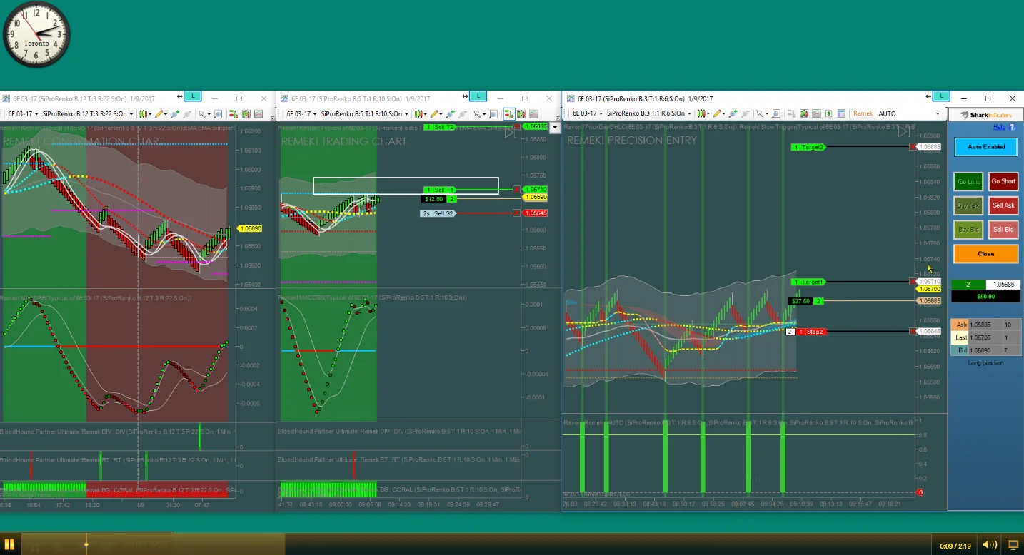Select the drawing pencil tool in left chart toolbar
This screenshot has width=1024, height=555.
pos(159,113)
